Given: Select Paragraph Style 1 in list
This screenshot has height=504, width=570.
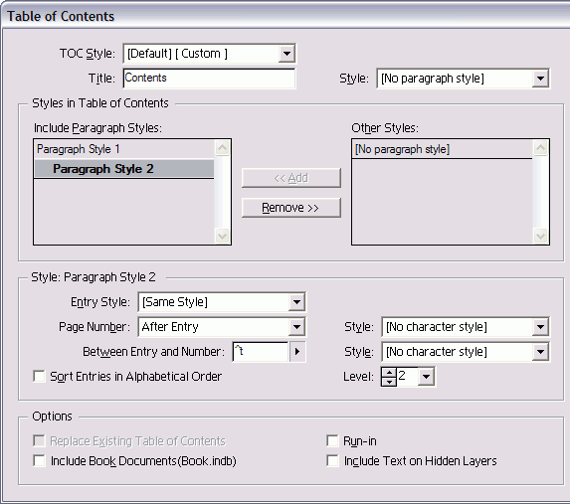Looking at the screenshot, I should coord(123,149).
